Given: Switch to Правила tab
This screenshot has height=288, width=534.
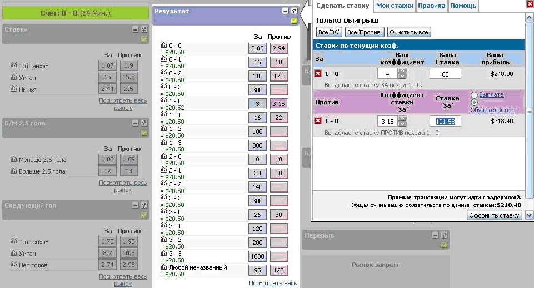Looking at the screenshot, I should [432, 6].
